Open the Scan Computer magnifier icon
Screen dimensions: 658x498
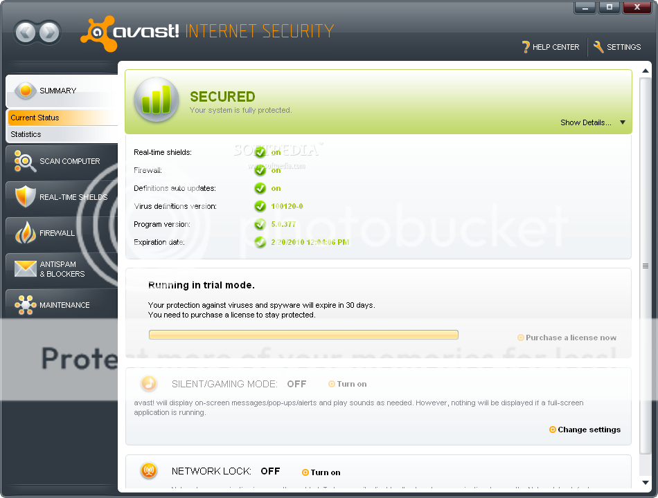pos(25,161)
